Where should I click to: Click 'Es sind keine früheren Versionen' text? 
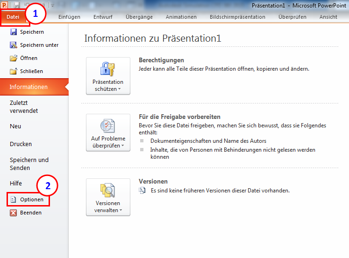coord(220,191)
